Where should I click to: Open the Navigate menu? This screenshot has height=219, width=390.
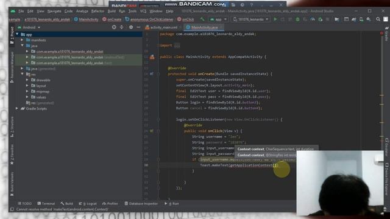tap(54, 11)
